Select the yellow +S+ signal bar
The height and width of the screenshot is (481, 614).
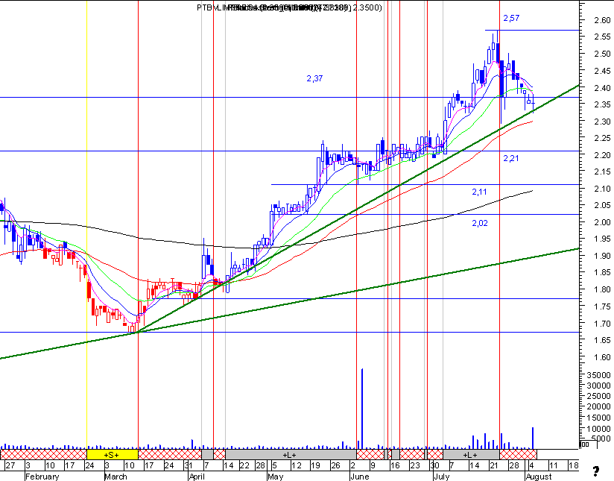coord(112,455)
